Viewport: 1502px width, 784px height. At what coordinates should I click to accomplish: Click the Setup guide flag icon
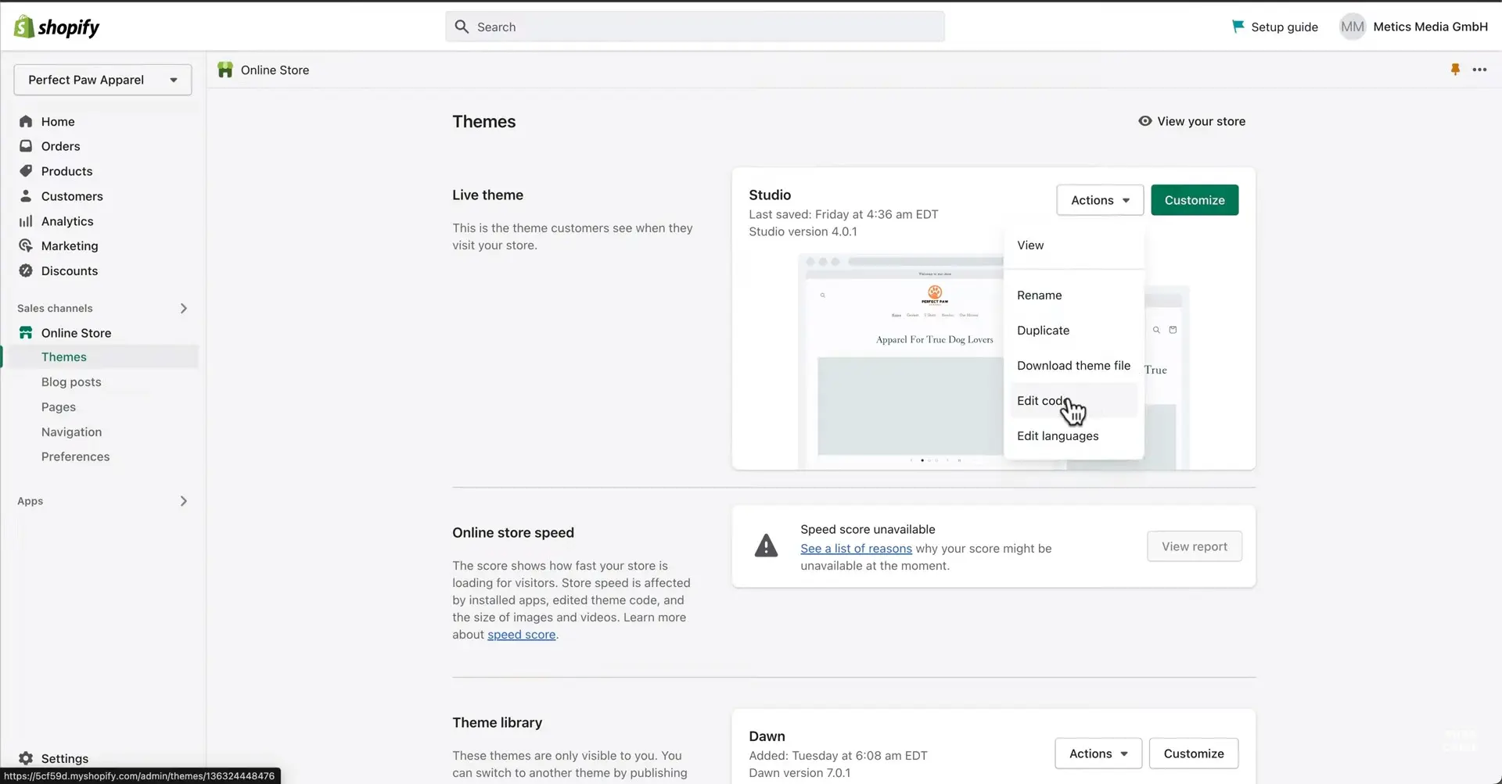pyautogui.click(x=1238, y=27)
